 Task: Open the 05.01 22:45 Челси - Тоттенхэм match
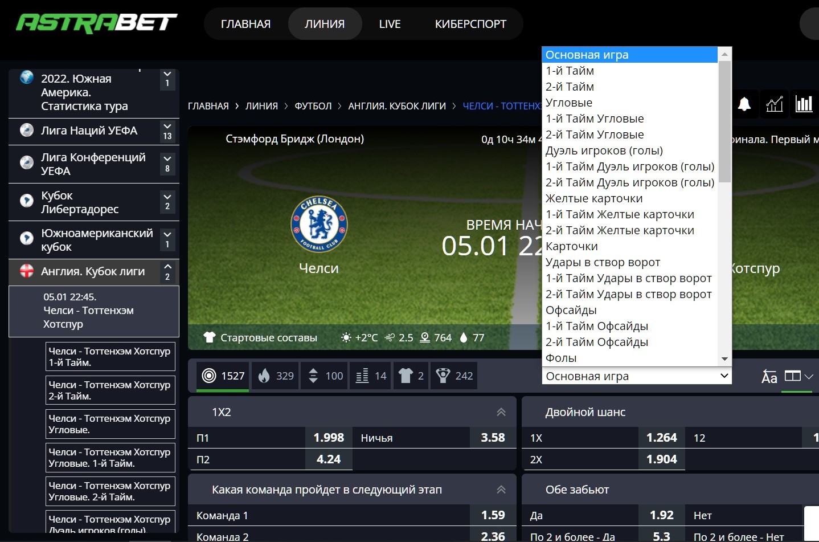(94, 311)
